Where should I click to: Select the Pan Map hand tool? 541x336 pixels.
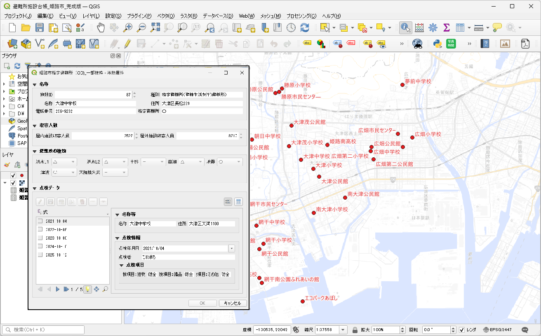(x=101, y=28)
